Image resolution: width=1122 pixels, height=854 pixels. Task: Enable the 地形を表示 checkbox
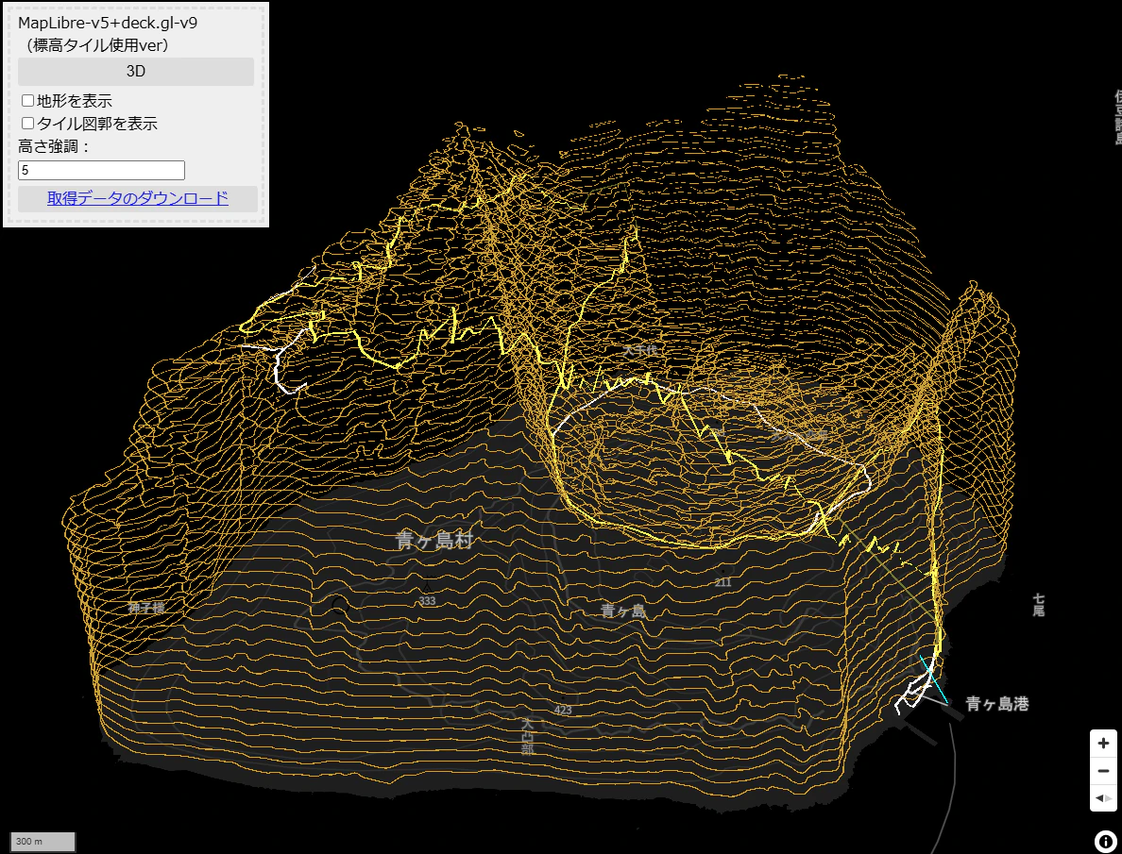27,100
